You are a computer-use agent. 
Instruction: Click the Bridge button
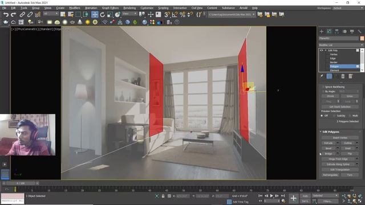point(328,154)
